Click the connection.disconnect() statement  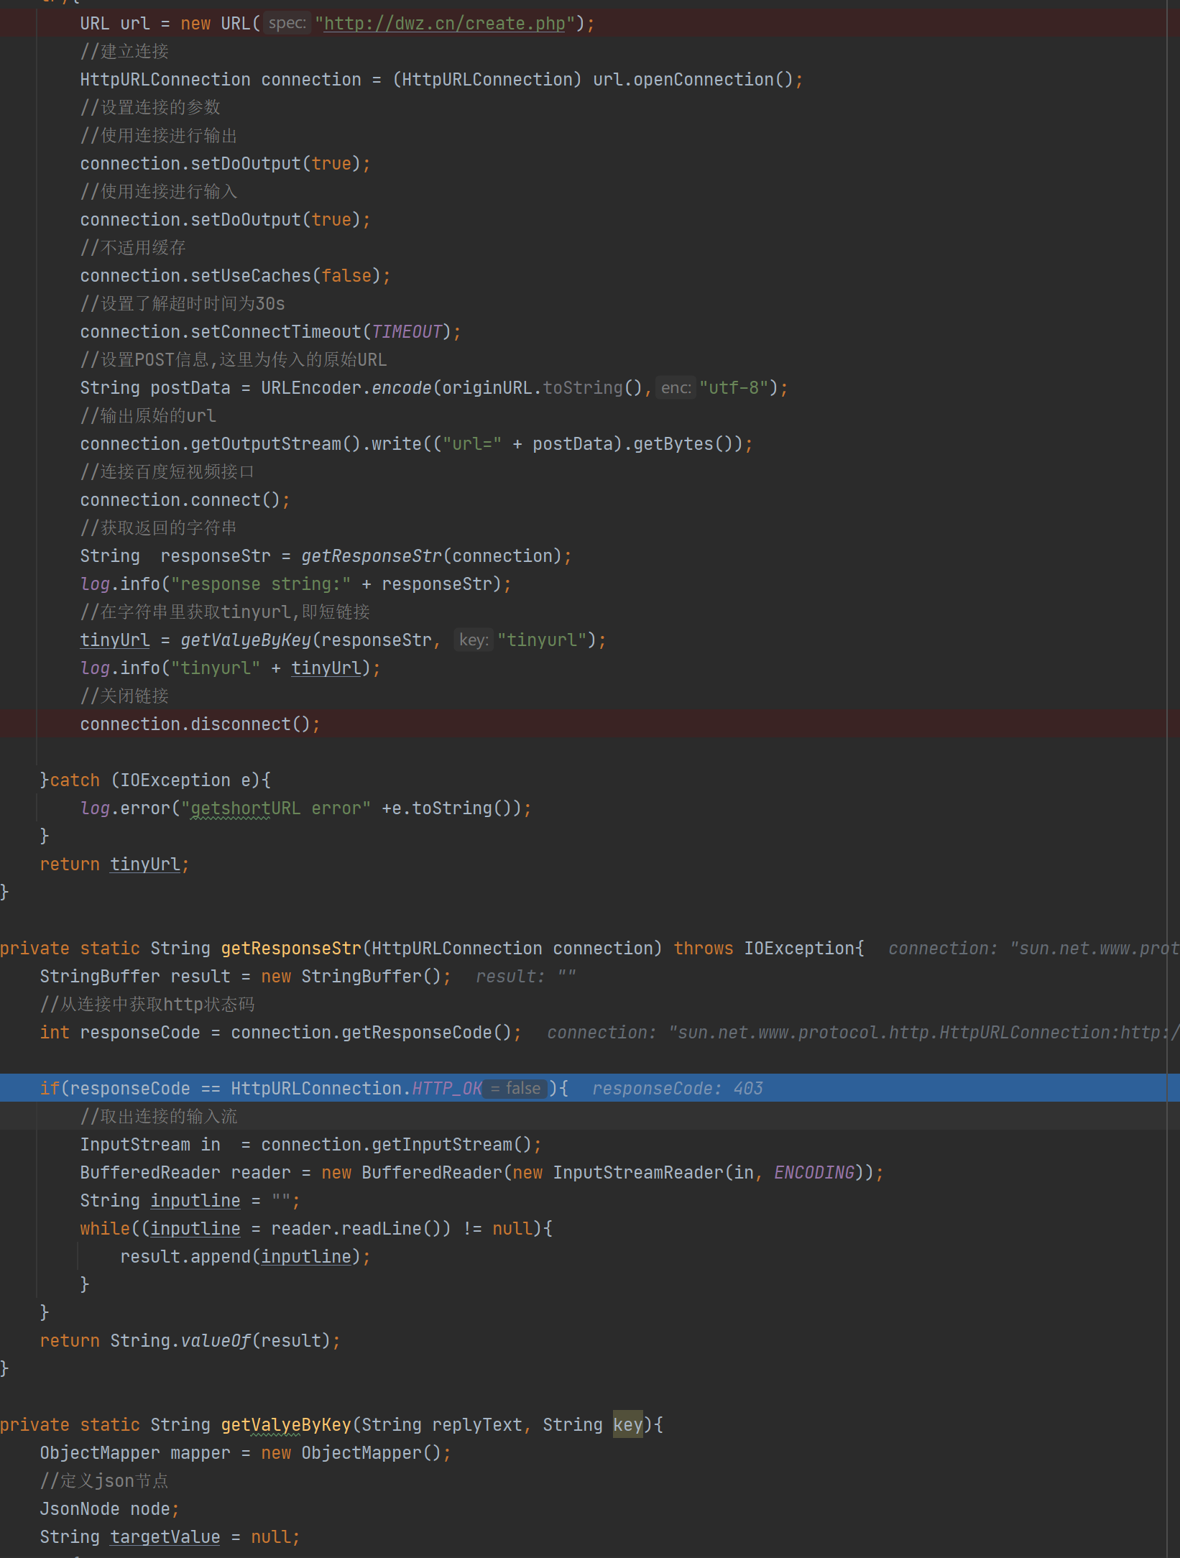[200, 724]
